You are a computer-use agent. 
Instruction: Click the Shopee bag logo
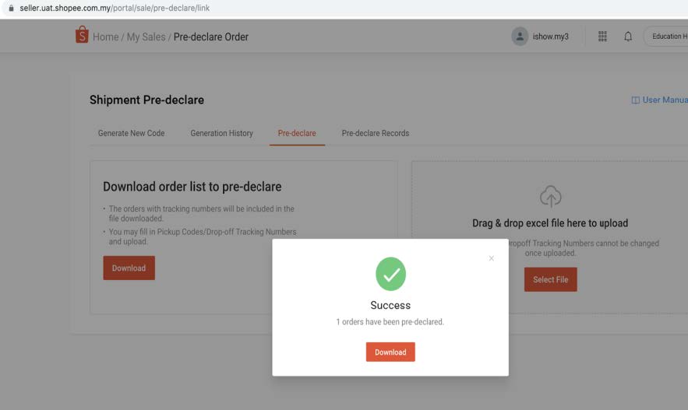82,34
